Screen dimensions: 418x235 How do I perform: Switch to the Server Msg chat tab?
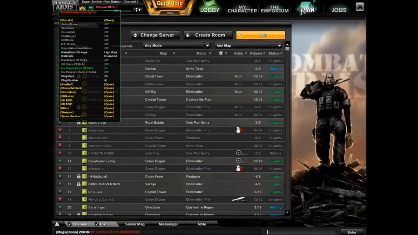tap(135, 224)
